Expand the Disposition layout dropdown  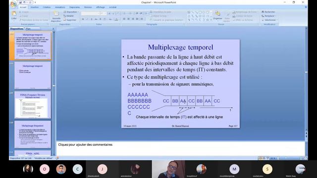[71, 12]
